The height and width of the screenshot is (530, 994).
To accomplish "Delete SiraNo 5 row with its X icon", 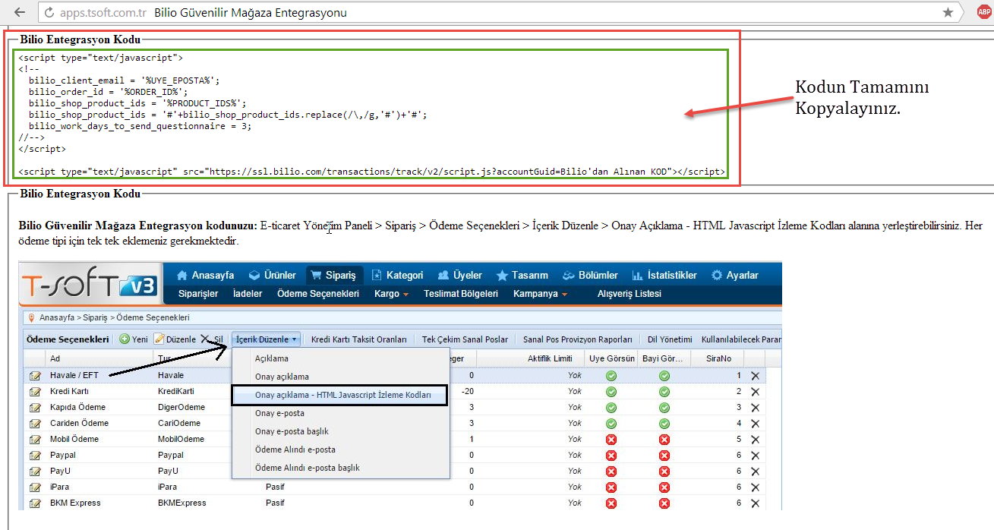I will point(755,440).
